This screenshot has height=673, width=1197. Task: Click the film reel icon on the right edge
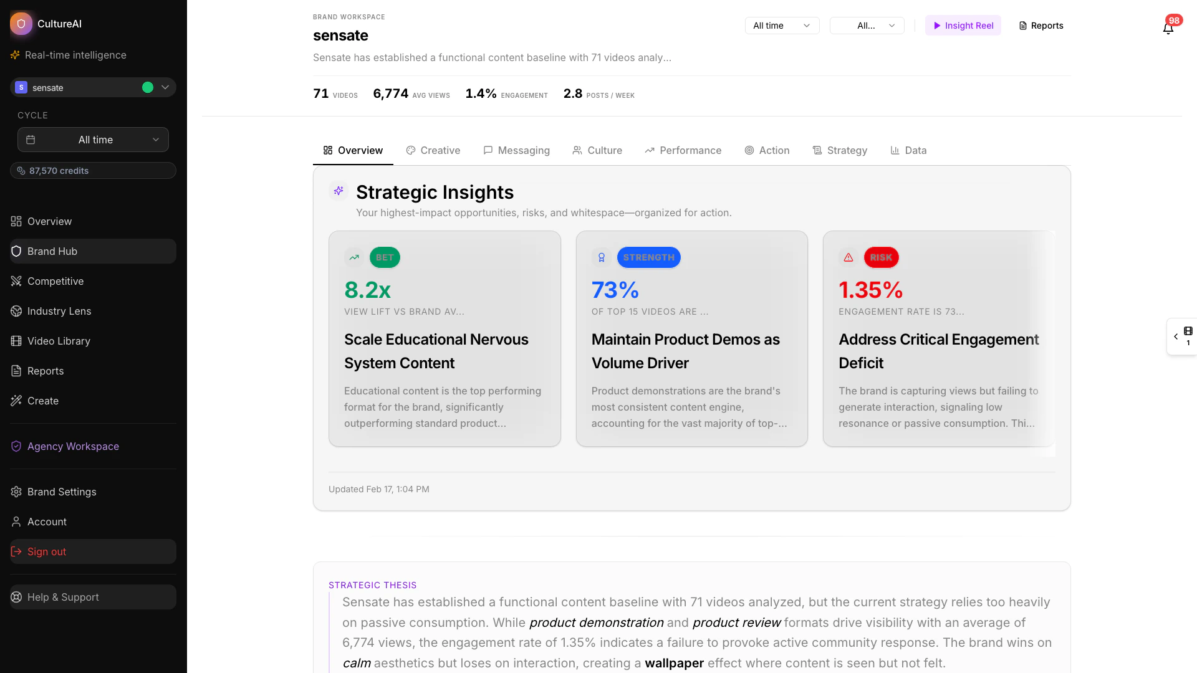pos(1187,332)
